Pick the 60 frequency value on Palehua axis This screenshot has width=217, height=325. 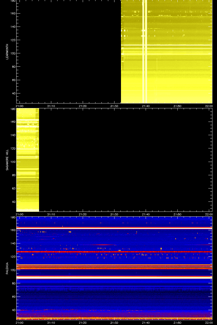pyautogui.click(x=13, y=297)
